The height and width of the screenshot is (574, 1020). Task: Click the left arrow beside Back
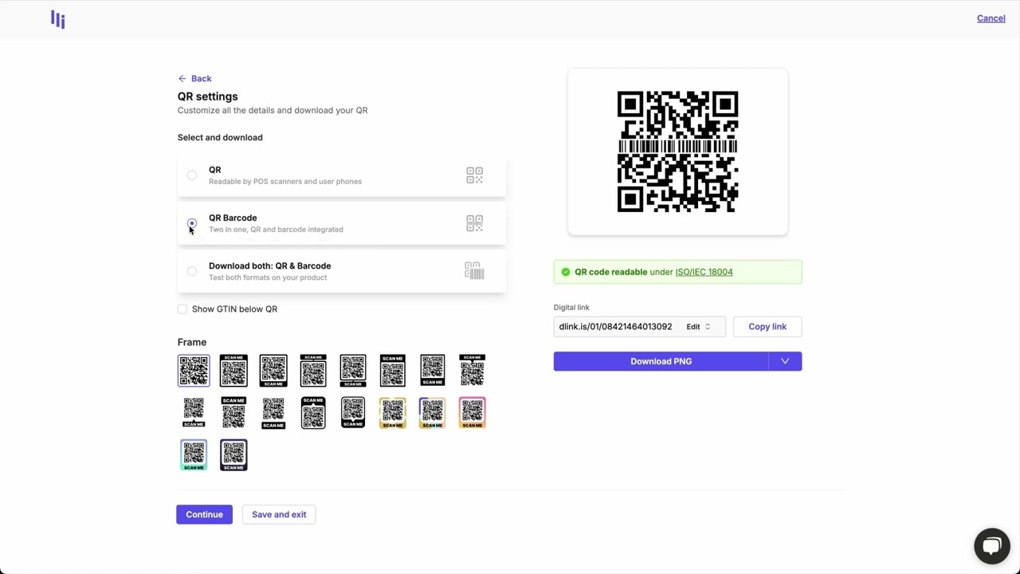(x=182, y=78)
